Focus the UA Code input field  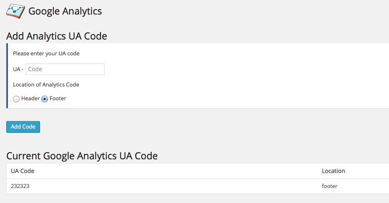(x=65, y=69)
